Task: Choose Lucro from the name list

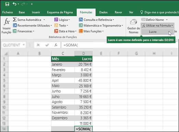Action: click(x=157, y=32)
